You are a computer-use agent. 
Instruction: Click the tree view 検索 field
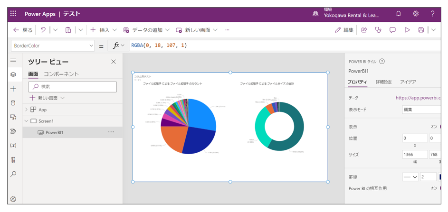(73, 87)
